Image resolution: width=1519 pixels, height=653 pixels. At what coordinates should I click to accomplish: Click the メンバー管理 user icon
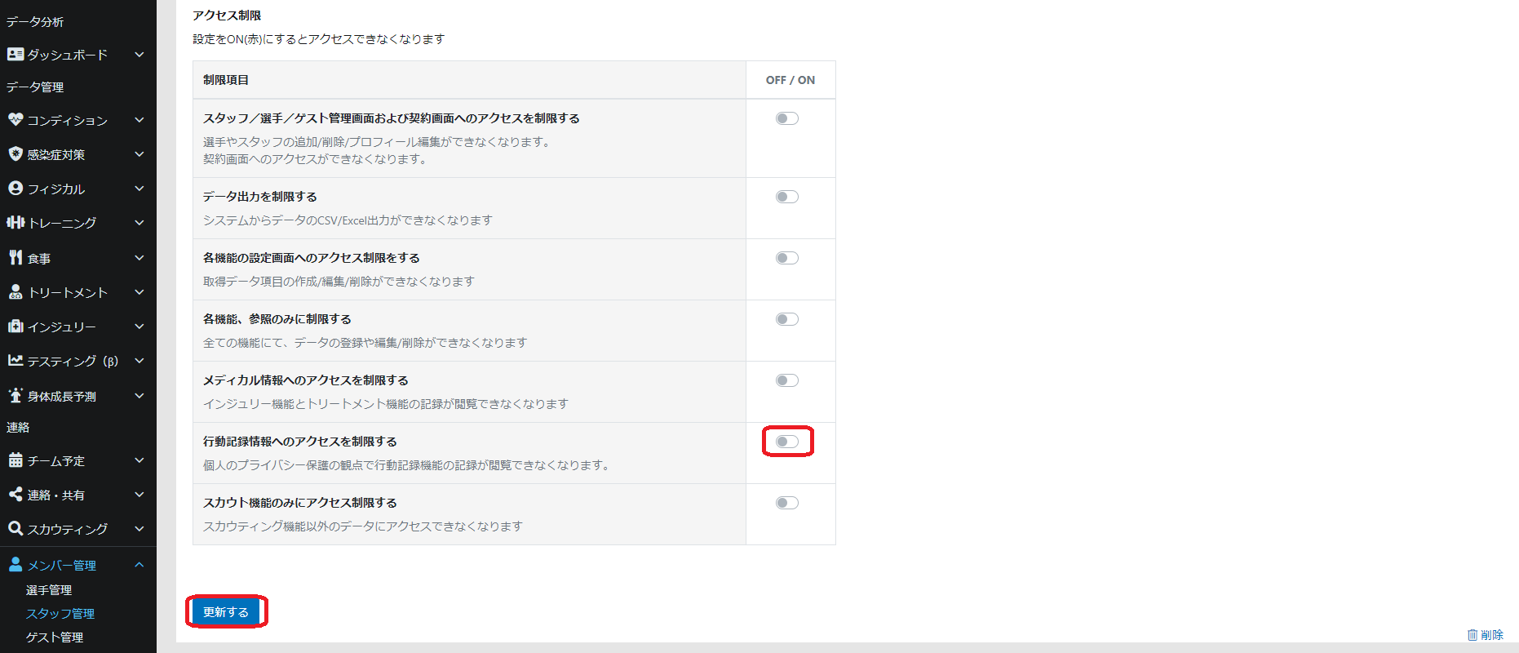(15, 564)
